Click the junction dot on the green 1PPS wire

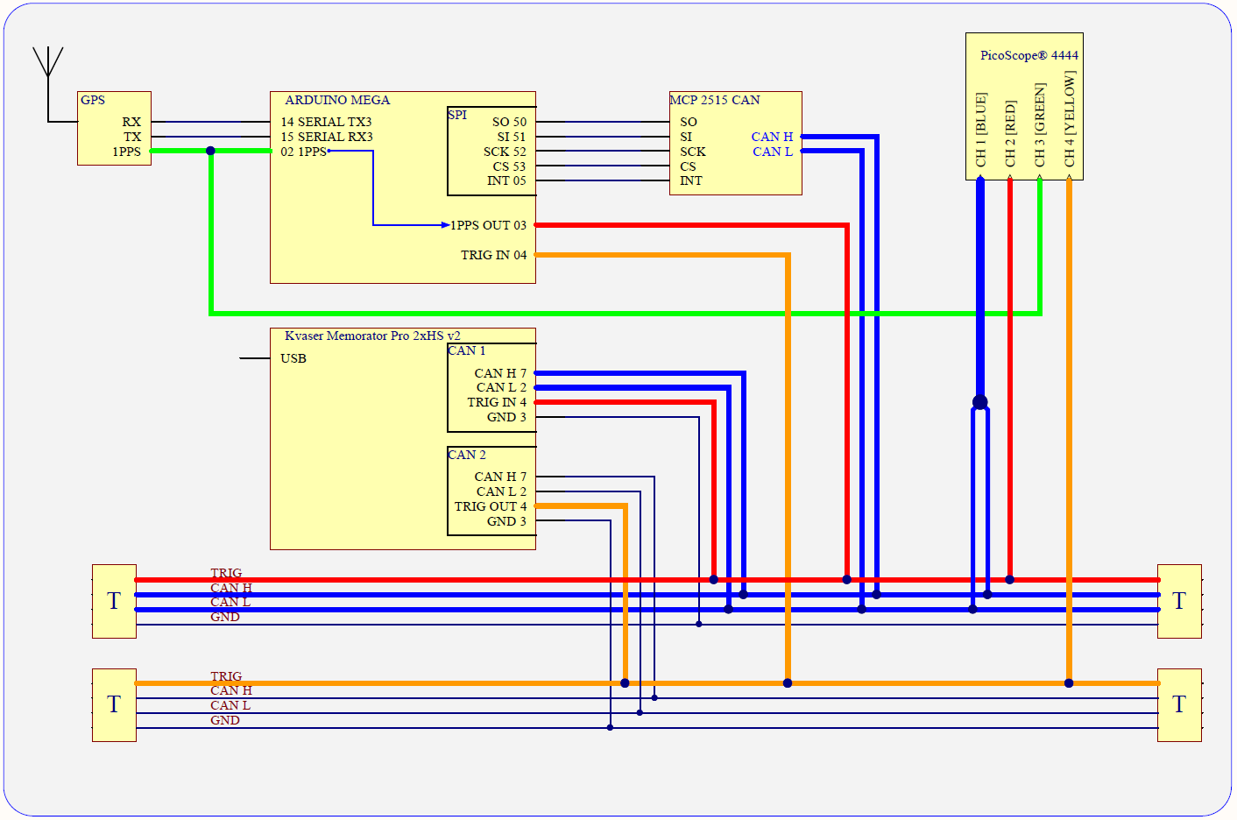pos(210,151)
